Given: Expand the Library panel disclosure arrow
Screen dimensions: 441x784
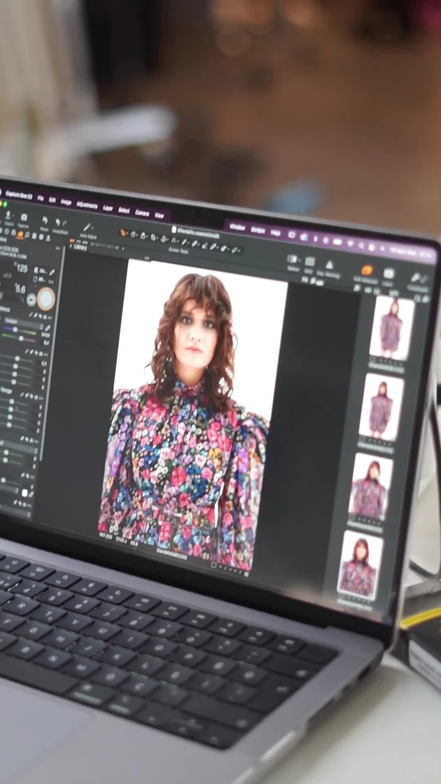Looking at the screenshot, I should (71, 246).
